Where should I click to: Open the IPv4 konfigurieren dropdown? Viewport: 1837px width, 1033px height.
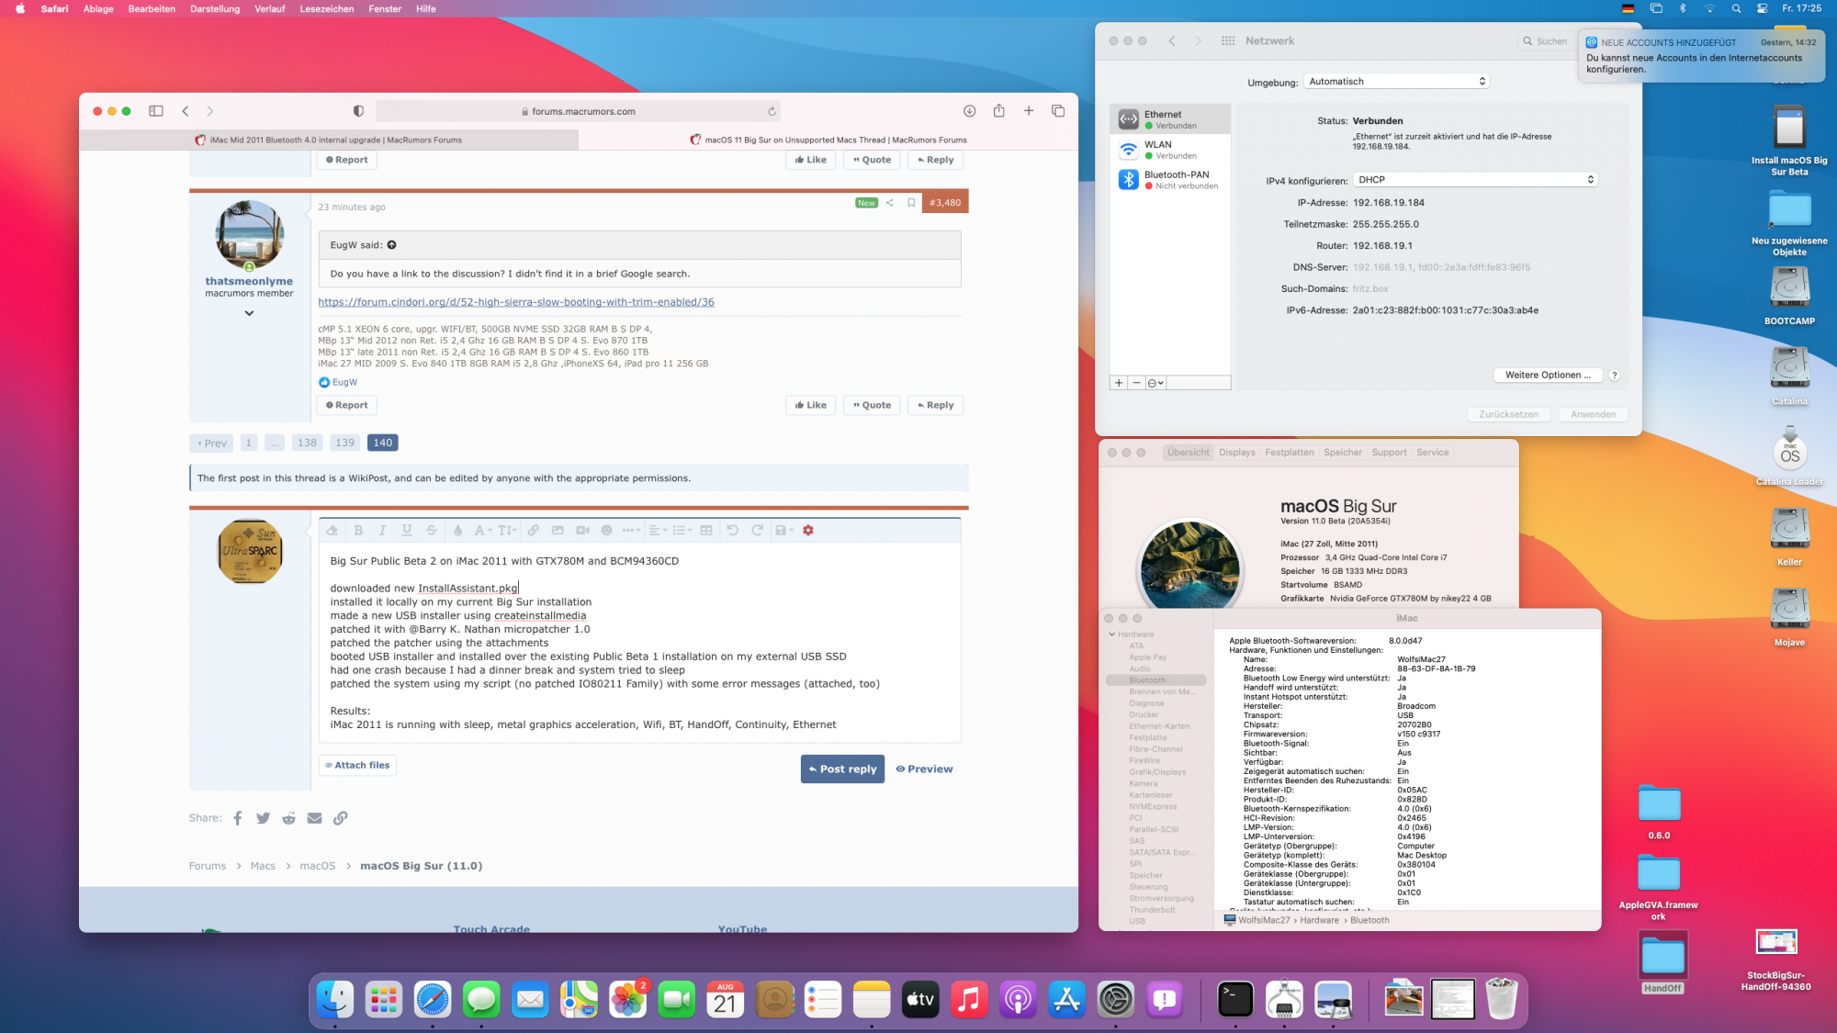coord(1475,180)
